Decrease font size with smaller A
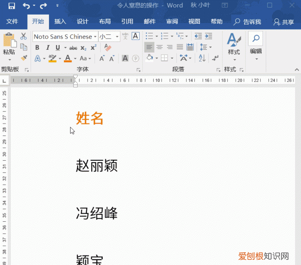This screenshot has width=301, height=265. tap(112, 58)
